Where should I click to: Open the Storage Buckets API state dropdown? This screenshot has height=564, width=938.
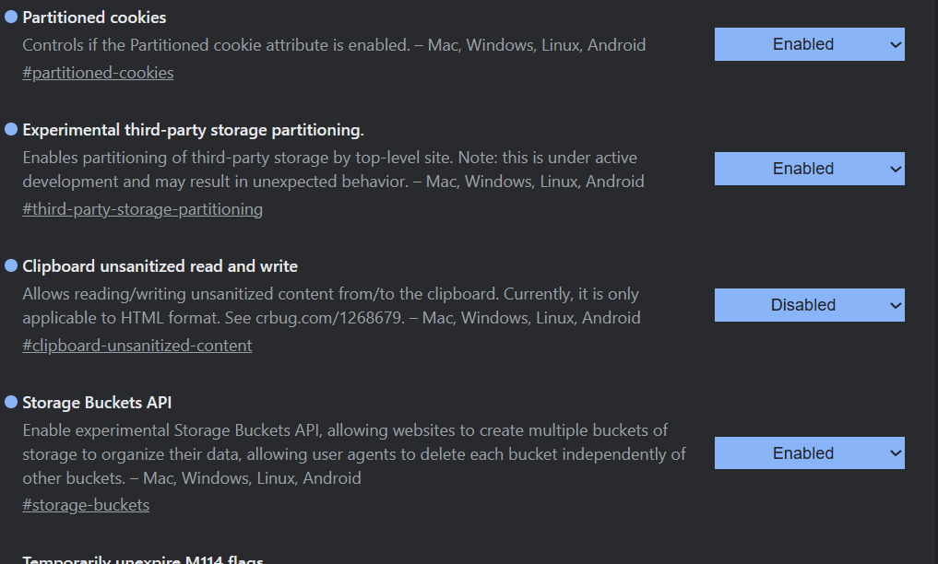click(x=809, y=453)
